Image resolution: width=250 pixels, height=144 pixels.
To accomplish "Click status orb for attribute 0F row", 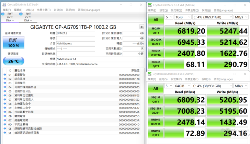I will tap(5, 133).
